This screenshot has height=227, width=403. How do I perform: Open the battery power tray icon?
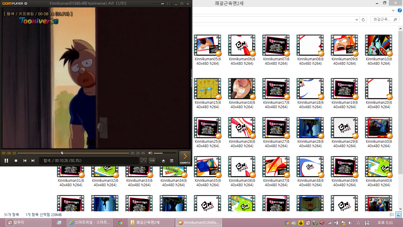point(336,223)
